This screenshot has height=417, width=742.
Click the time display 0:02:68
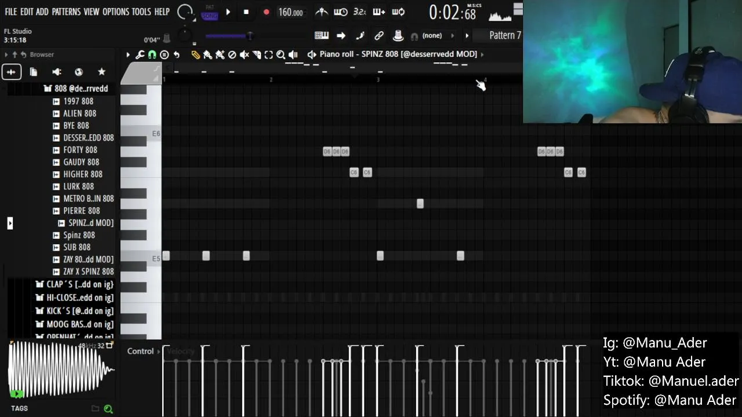pos(453,12)
